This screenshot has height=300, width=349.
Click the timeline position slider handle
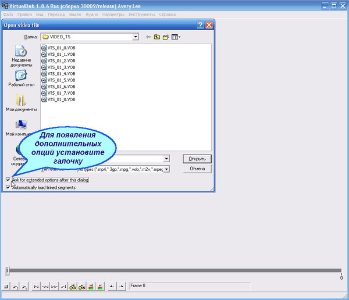coord(7,270)
